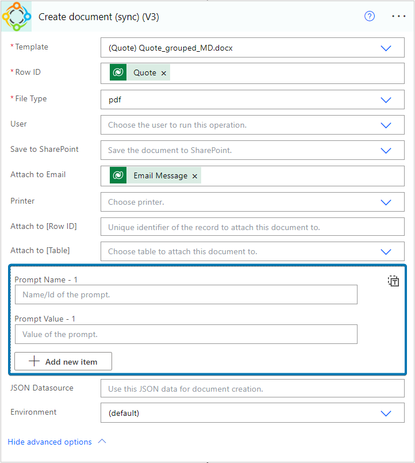The image size is (415, 463).
Task: Expand the Environment dropdown
Action: pyautogui.click(x=386, y=413)
